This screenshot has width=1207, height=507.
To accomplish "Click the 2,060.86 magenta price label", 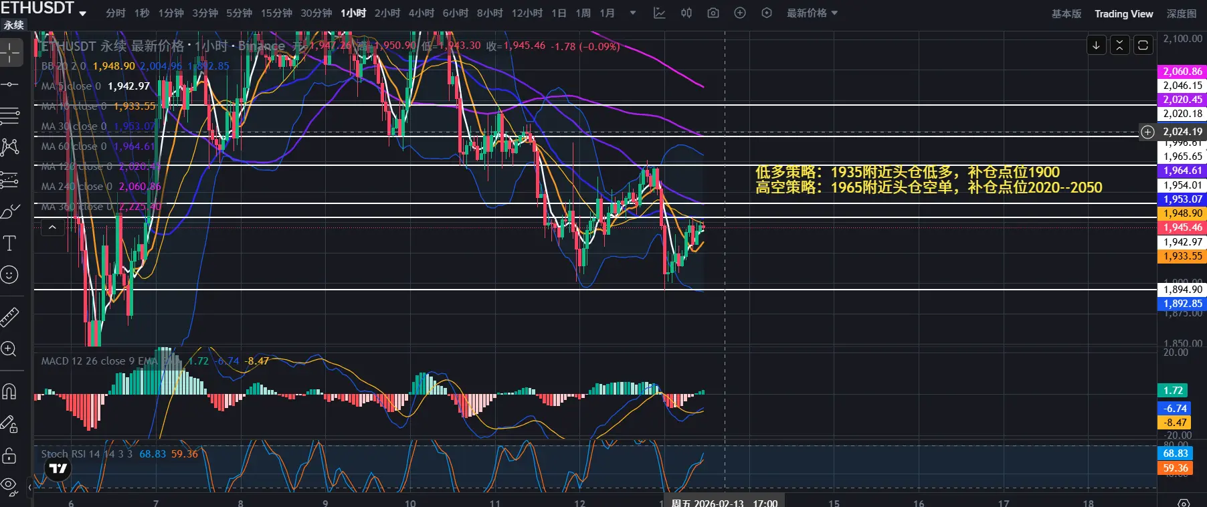I will [x=1182, y=71].
